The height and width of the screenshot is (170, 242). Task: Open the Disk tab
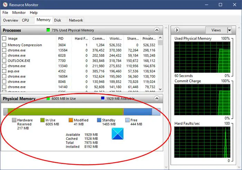pyautogui.click(x=58, y=20)
